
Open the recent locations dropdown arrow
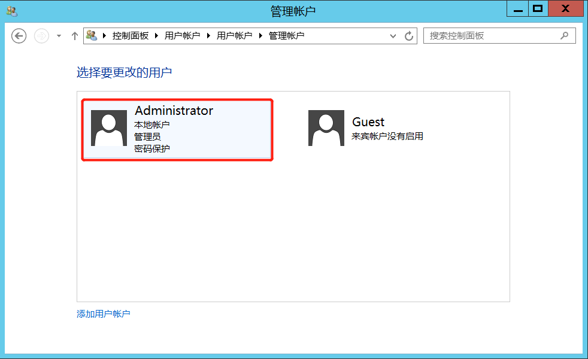click(x=59, y=36)
